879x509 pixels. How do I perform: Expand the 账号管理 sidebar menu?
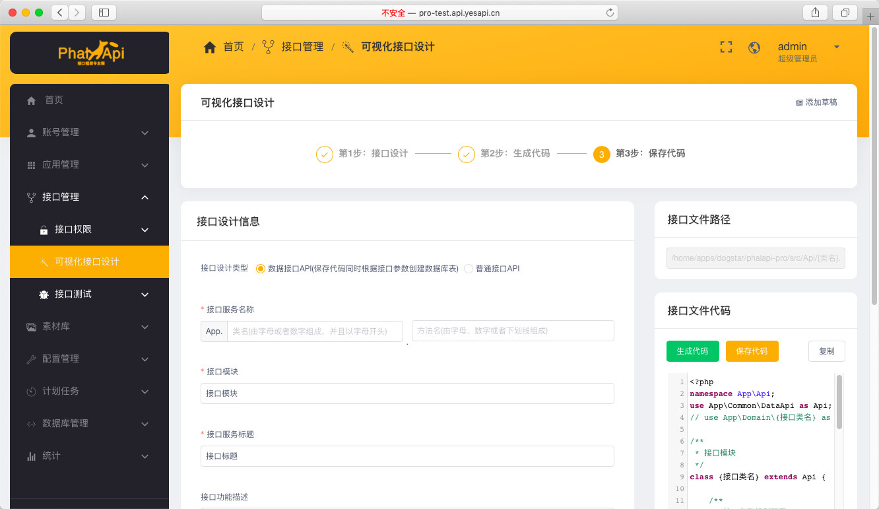click(89, 133)
